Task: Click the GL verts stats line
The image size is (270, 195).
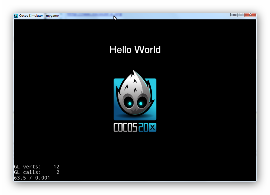Action: 37,167
